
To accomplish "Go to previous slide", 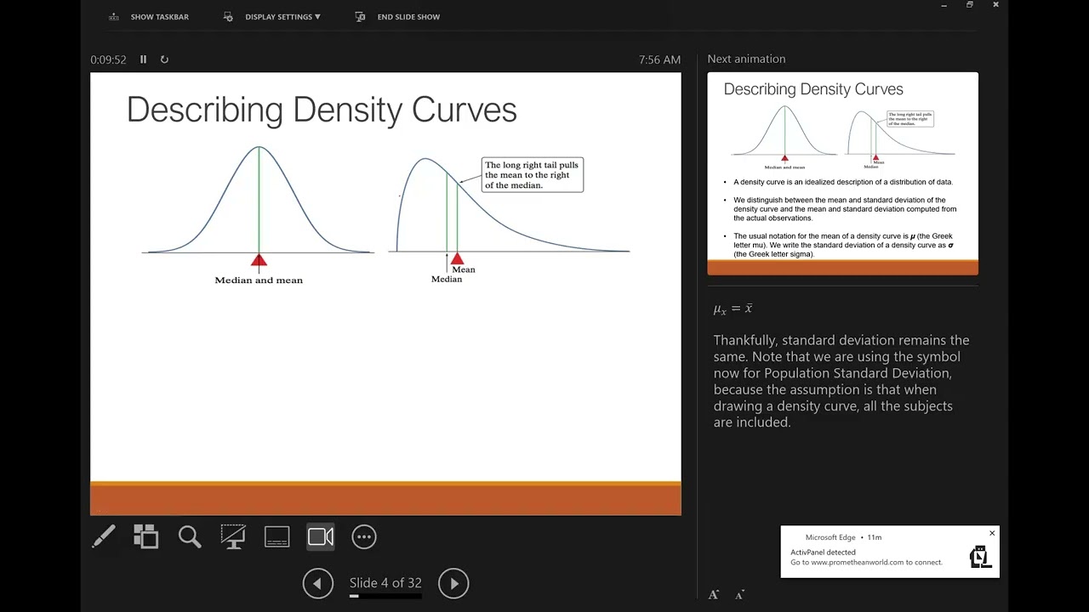I will (318, 583).
